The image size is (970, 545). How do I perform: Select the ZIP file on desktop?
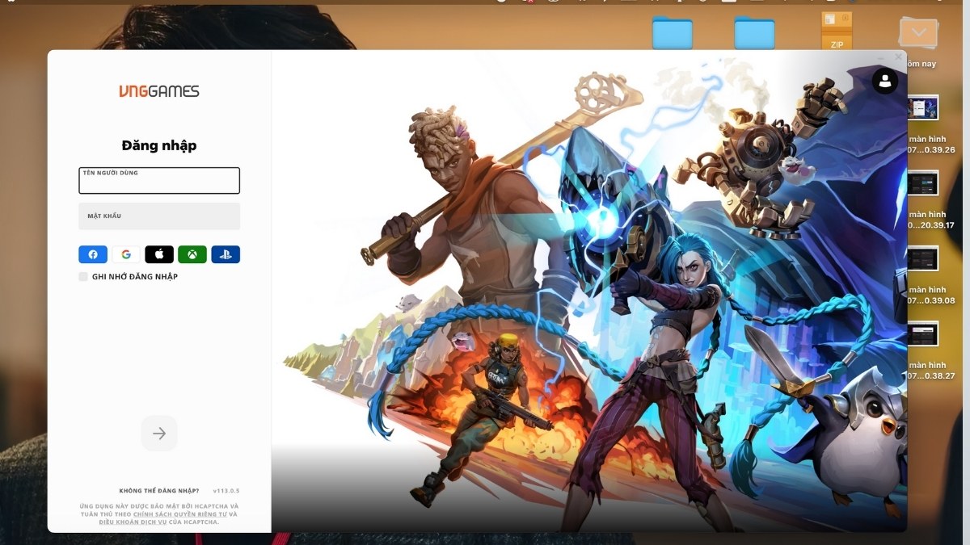coord(837,31)
